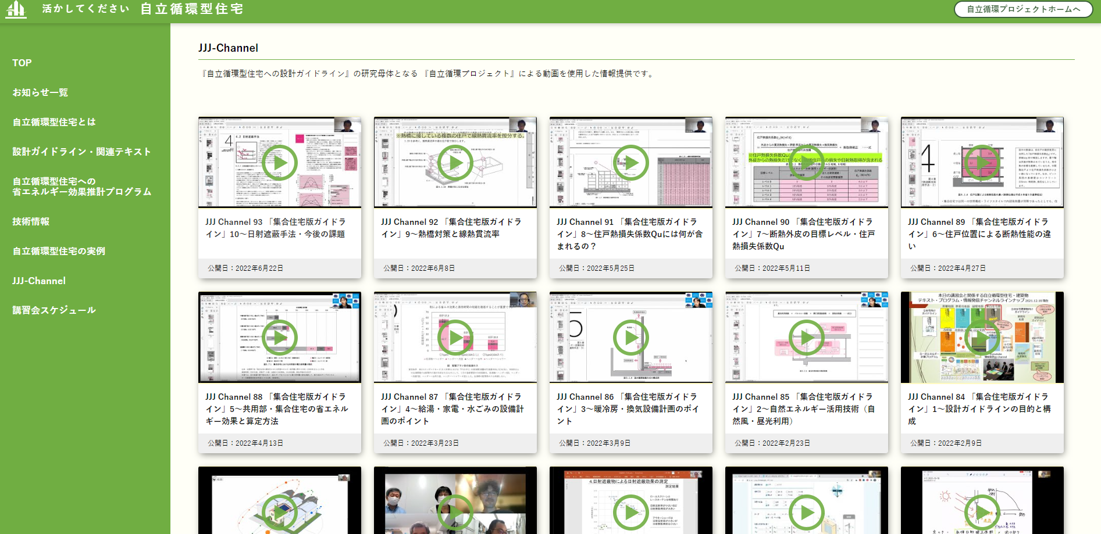Screen dimensions: 1101x534
Task: Click the 自立循環型住宅の実例 sidebar item
Action: [x=59, y=251]
